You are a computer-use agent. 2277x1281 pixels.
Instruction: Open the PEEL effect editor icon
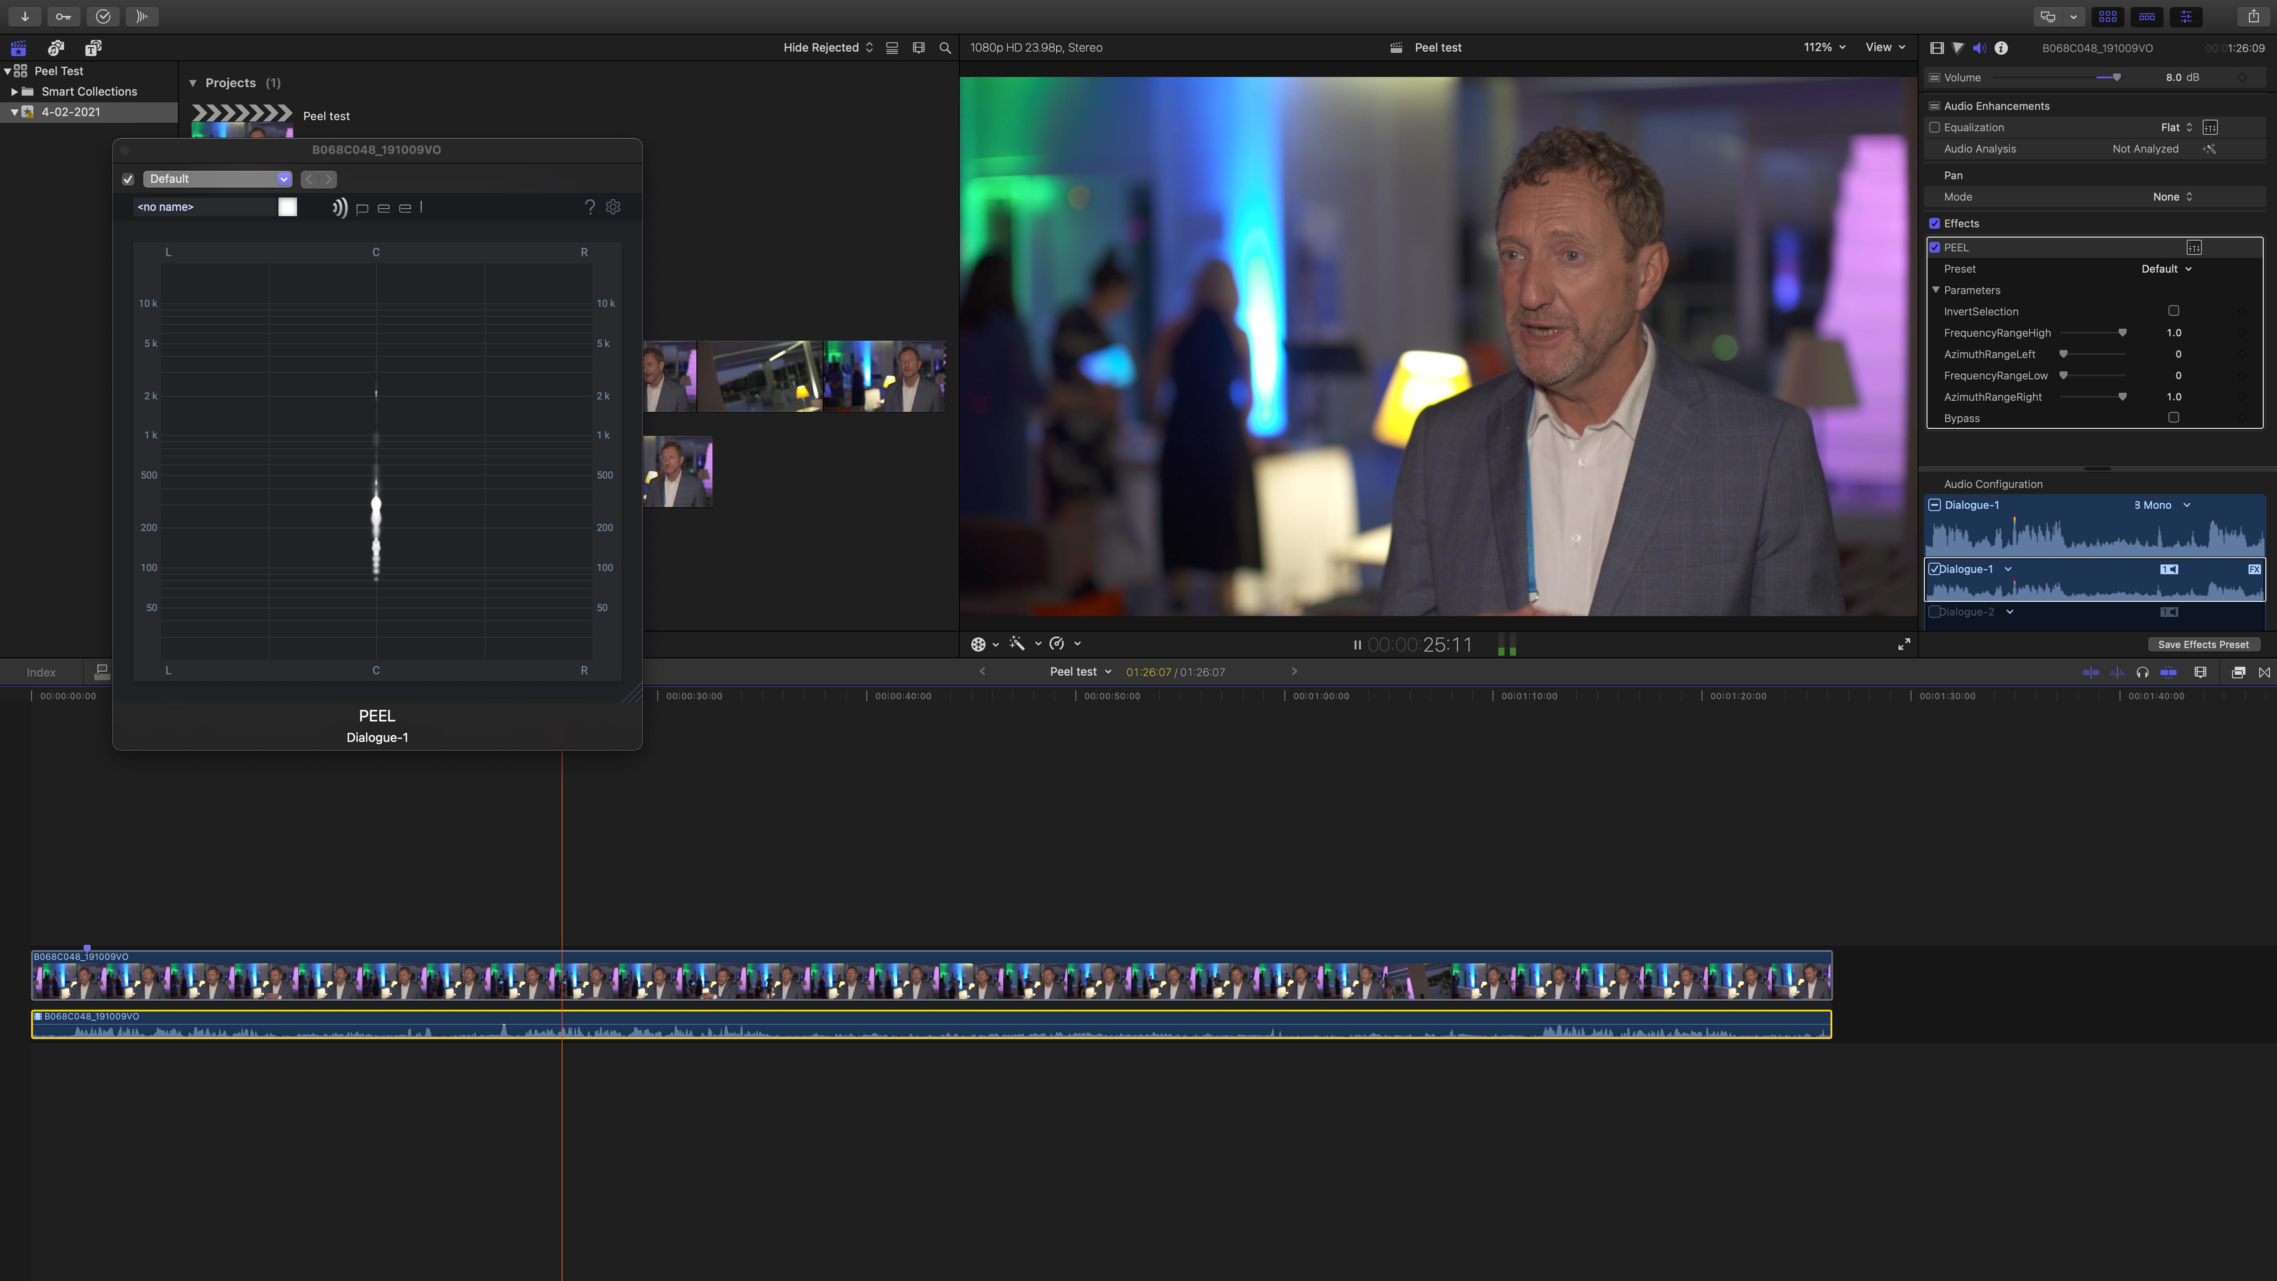click(2194, 248)
